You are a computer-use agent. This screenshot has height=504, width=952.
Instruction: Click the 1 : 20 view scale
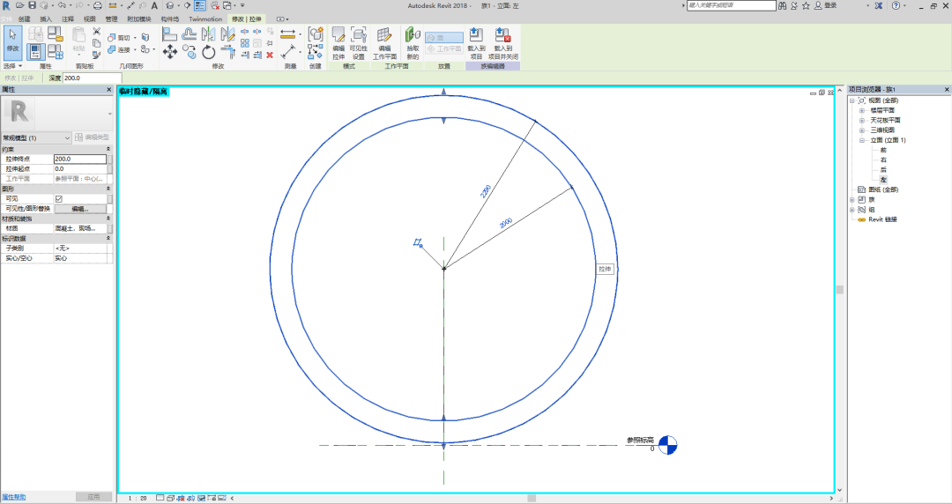click(x=138, y=499)
